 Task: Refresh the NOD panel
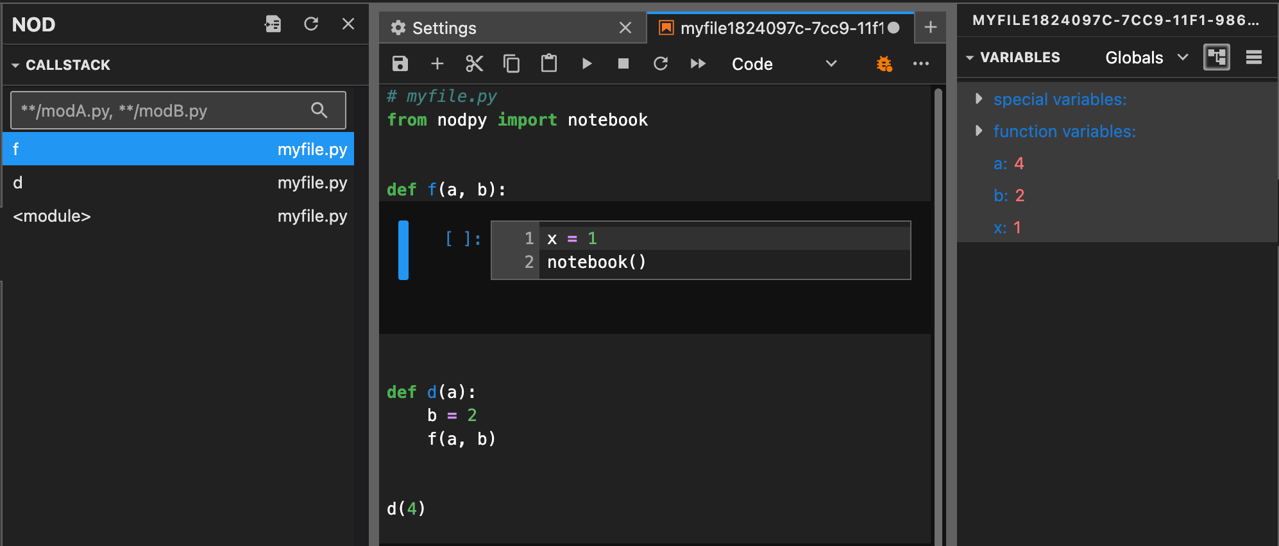(x=311, y=24)
